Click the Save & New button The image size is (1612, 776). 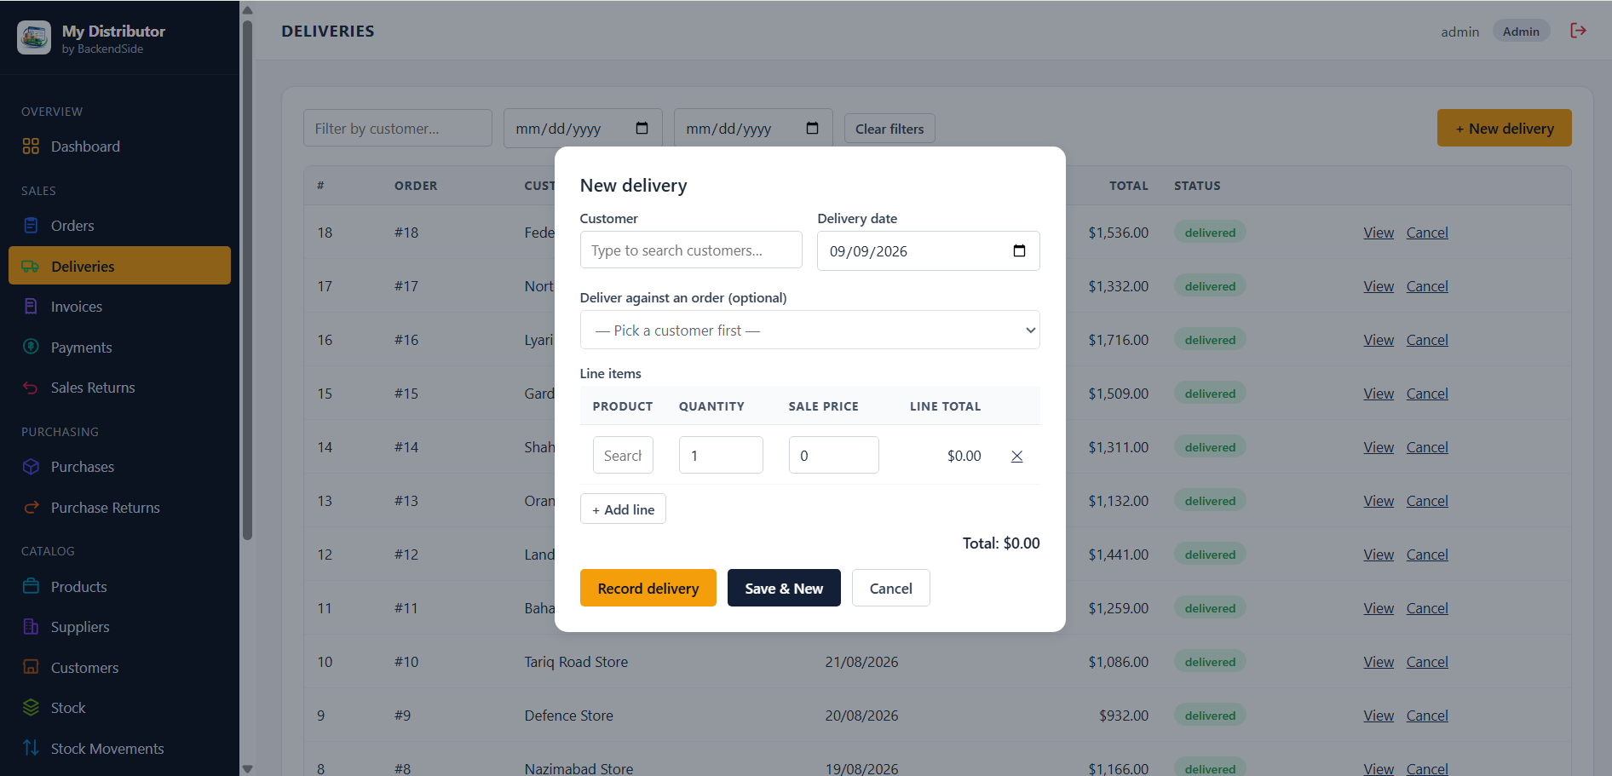click(784, 588)
